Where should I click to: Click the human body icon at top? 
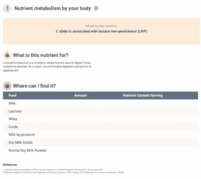(7, 8)
